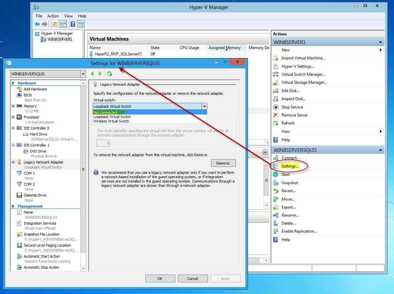This screenshot has width=394, height=294.
Task: Select COM 1 in hardware tree
Action: pyautogui.click(x=29, y=173)
